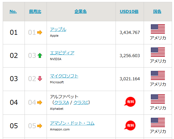Screen dimensions: 174x139
Task: Sort by the USD10億 column header
Action: click(x=129, y=12)
